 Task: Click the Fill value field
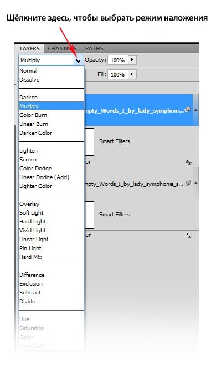[118, 74]
